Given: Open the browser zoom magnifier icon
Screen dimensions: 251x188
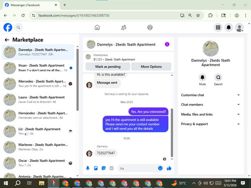Looking at the screenshot, I should pyautogui.click(x=190, y=16).
